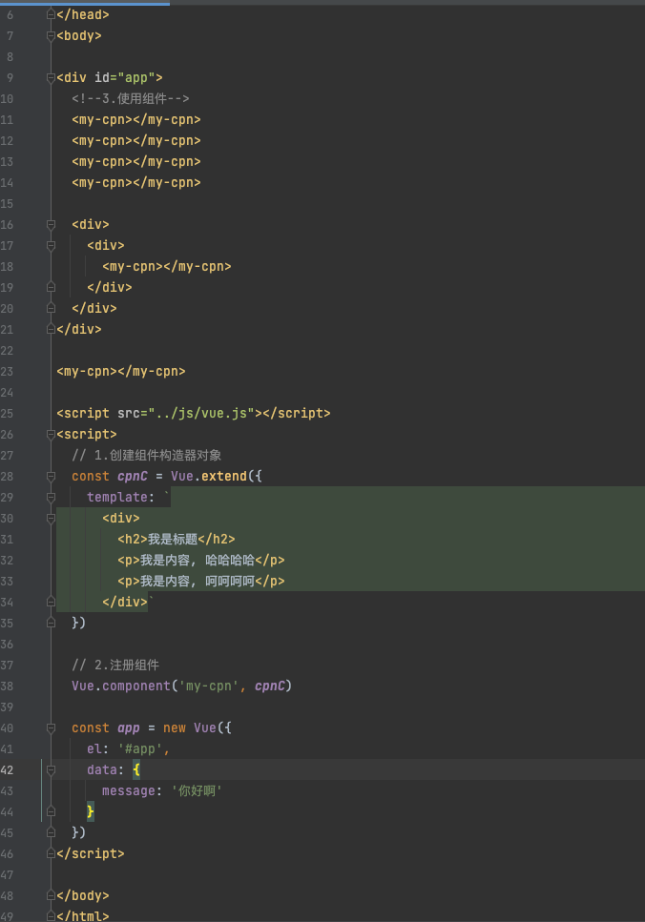This screenshot has width=645, height=922.
Task: Collapse fold marker for div id="app" line
Action: (x=52, y=77)
